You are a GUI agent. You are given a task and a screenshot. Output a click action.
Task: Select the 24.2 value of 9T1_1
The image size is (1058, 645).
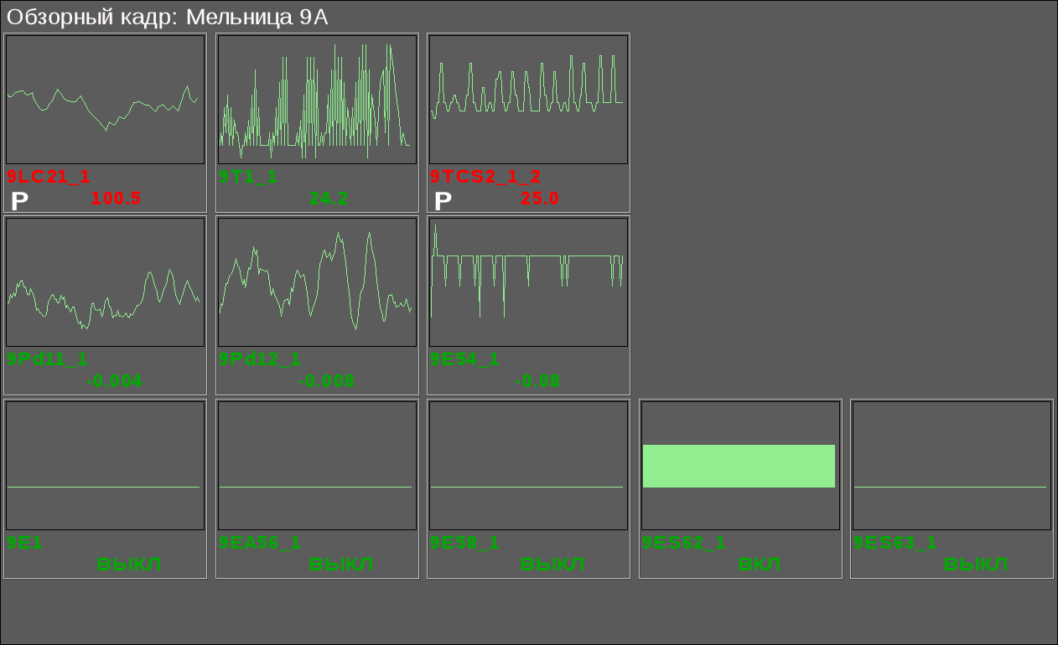coord(329,199)
